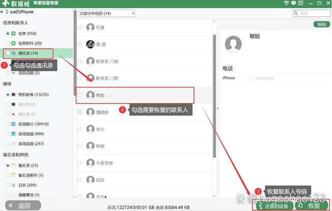Select contact name 小麦老师 in list
Image resolution: width=332 pixels, height=211 pixels.
click(x=104, y=163)
